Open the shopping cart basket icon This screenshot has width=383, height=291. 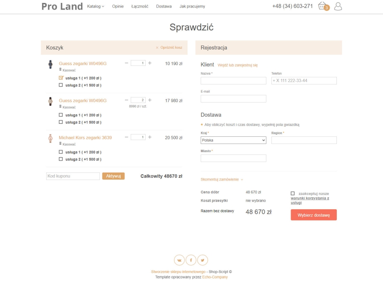[x=323, y=6]
